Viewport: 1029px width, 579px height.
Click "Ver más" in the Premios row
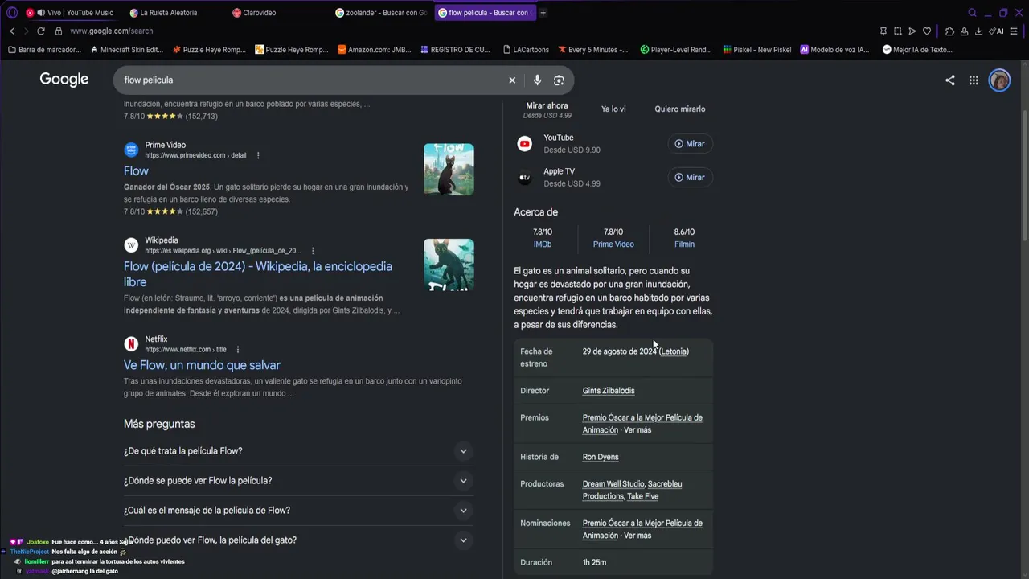(x=637, y=430)
